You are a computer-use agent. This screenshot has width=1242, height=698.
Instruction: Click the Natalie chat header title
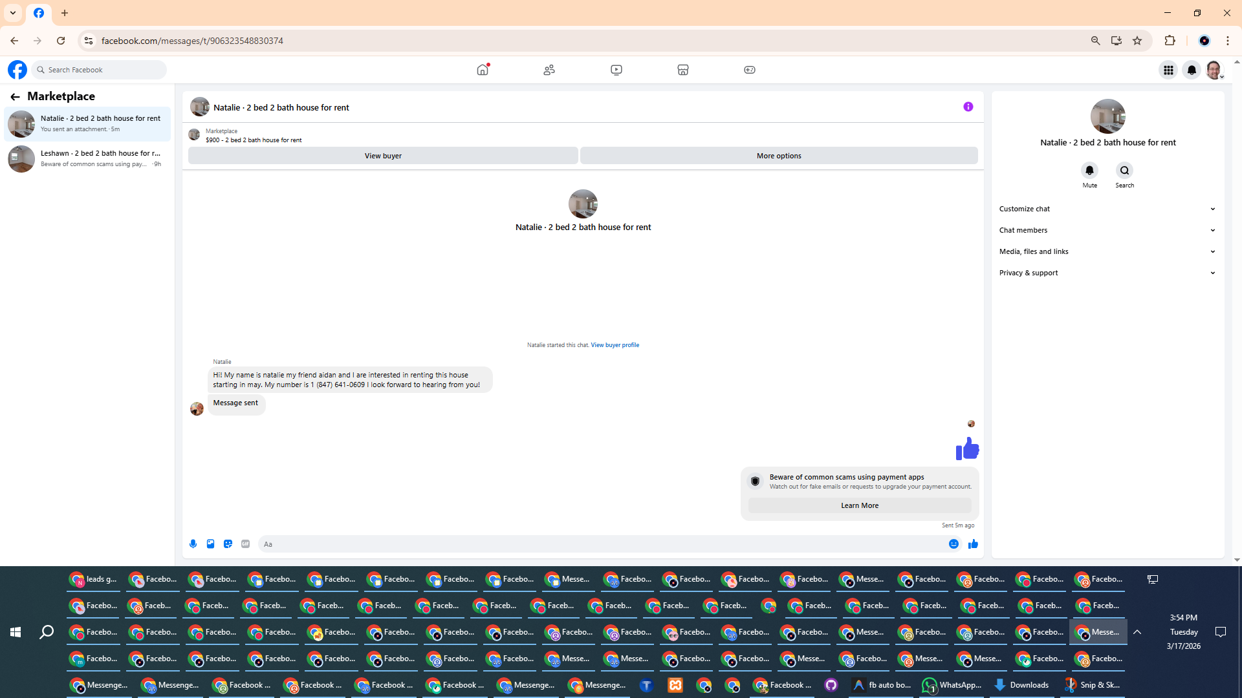(x=281, y=108)
